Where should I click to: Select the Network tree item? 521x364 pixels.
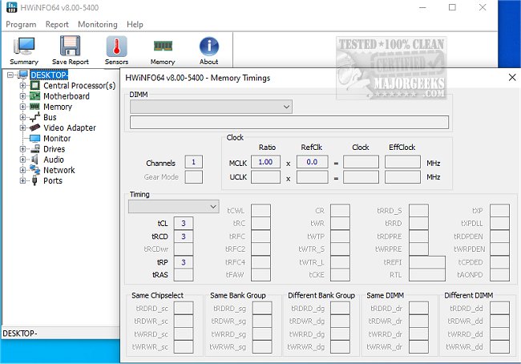(59, 170)
